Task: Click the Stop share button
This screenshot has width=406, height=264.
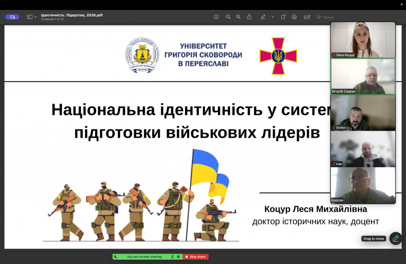Action: tap(196, 257)
